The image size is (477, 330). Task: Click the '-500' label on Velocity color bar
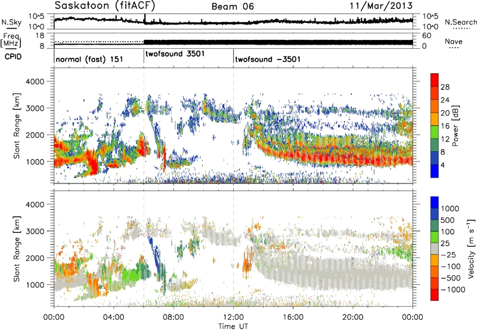[x=451, y=278]
